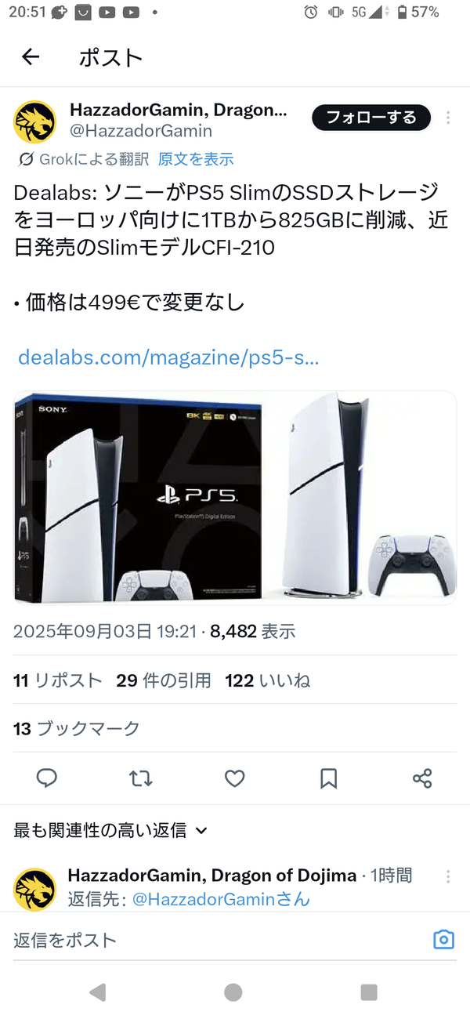
Task: Open the dealabs.com magazine link
Action: (x=168, y=358)
